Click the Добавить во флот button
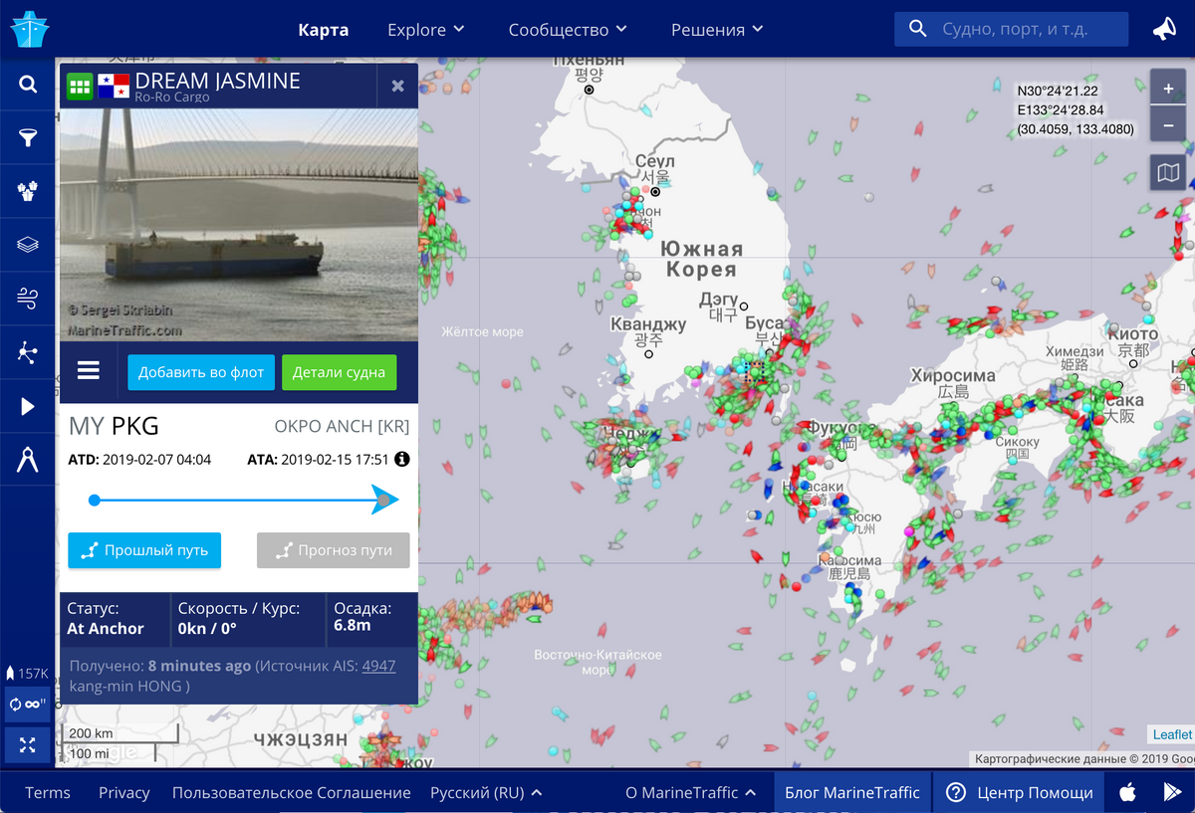This screenshot has width=1195, height=813. click(x=201, y=372)
